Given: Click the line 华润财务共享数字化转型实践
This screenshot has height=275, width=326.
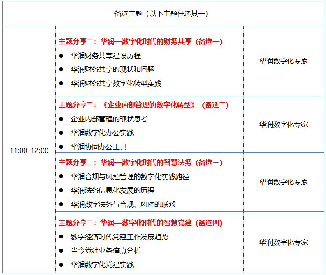Looking at the screenshot, I should [x=116, y=83].
